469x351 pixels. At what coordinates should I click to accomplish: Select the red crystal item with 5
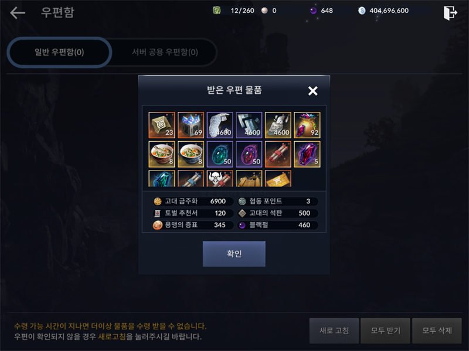307,154
